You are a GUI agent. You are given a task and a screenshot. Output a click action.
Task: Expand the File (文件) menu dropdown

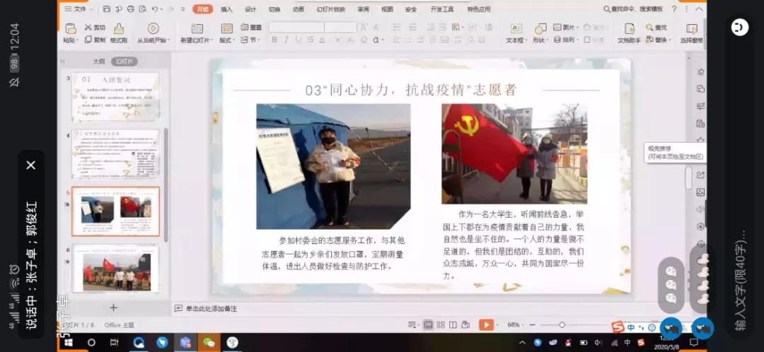point(78,8)
